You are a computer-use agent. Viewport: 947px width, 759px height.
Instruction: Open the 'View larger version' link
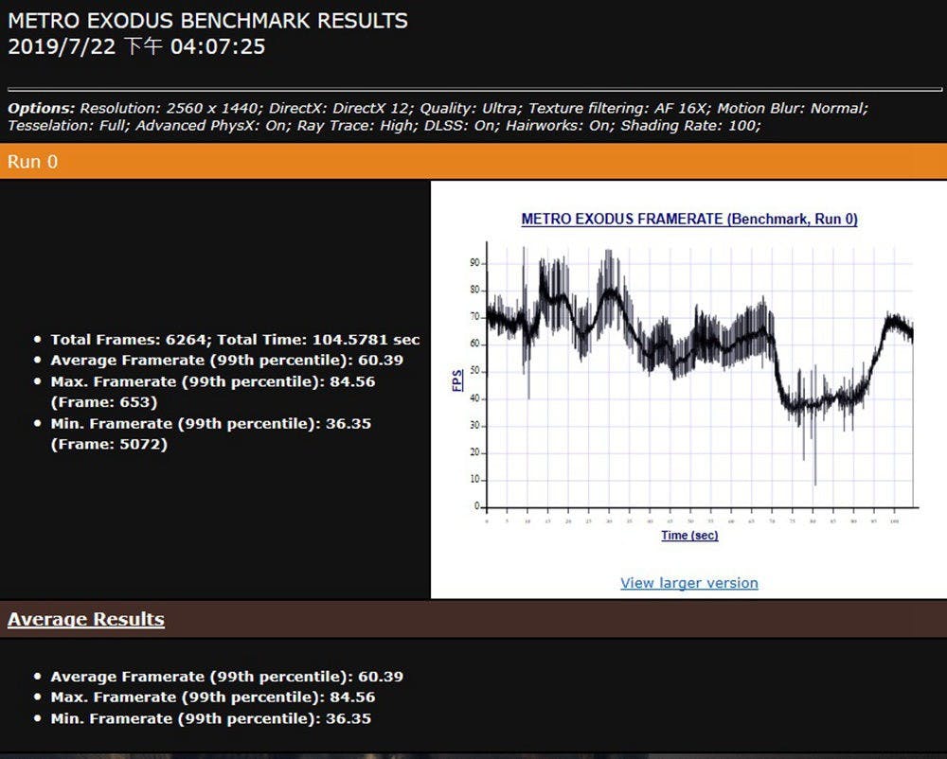[x=689, y=583]
